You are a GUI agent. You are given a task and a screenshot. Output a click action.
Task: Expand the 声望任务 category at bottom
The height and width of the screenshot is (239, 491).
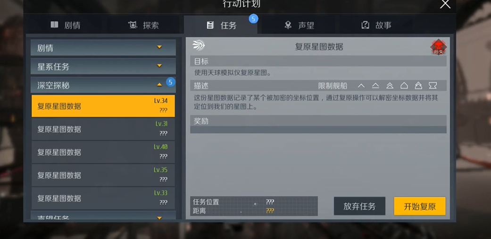103,215
